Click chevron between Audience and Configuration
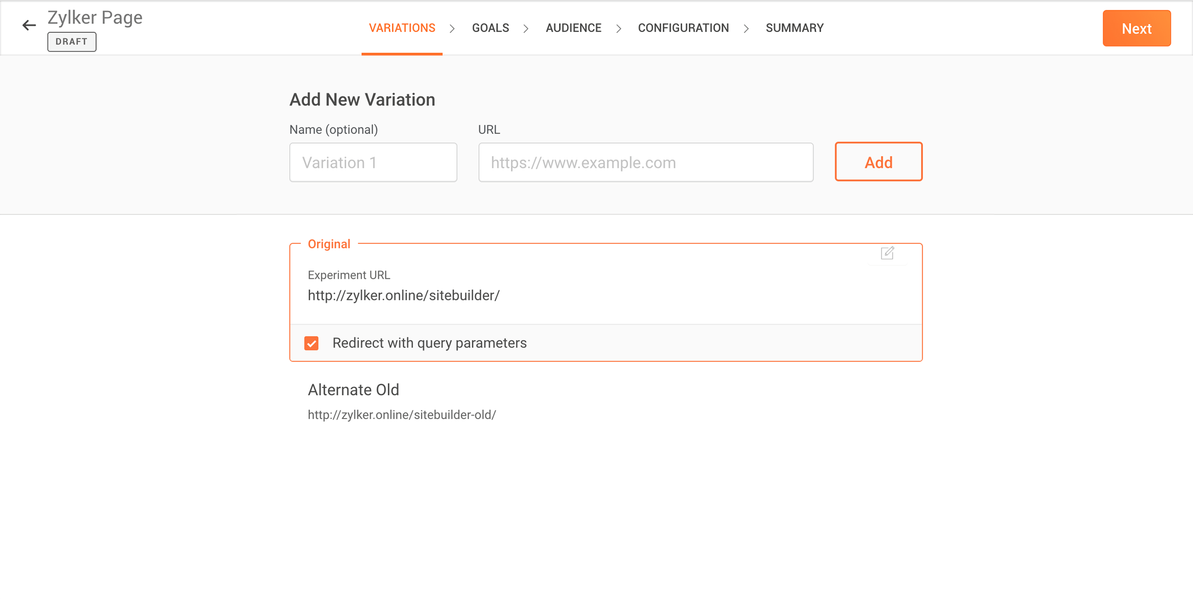1193x599 pixels. (618, 29)
